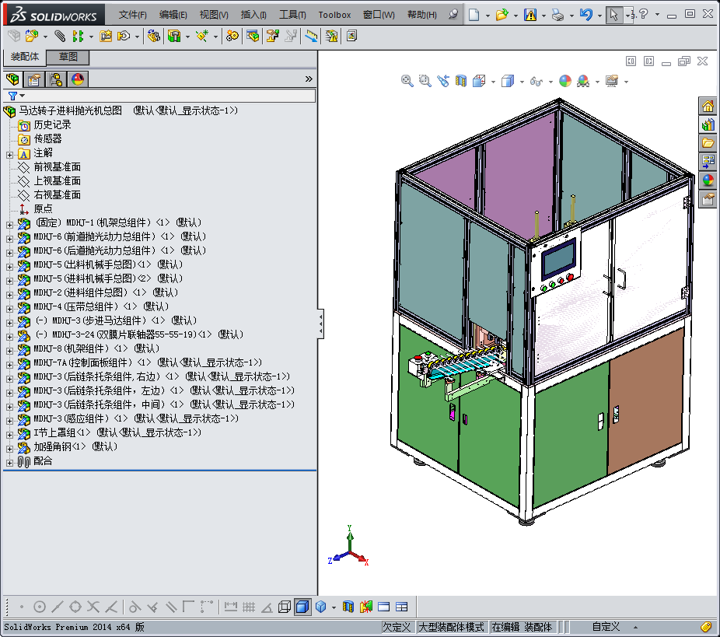Open the New document dropdown arrow

(x=488, y=15)
